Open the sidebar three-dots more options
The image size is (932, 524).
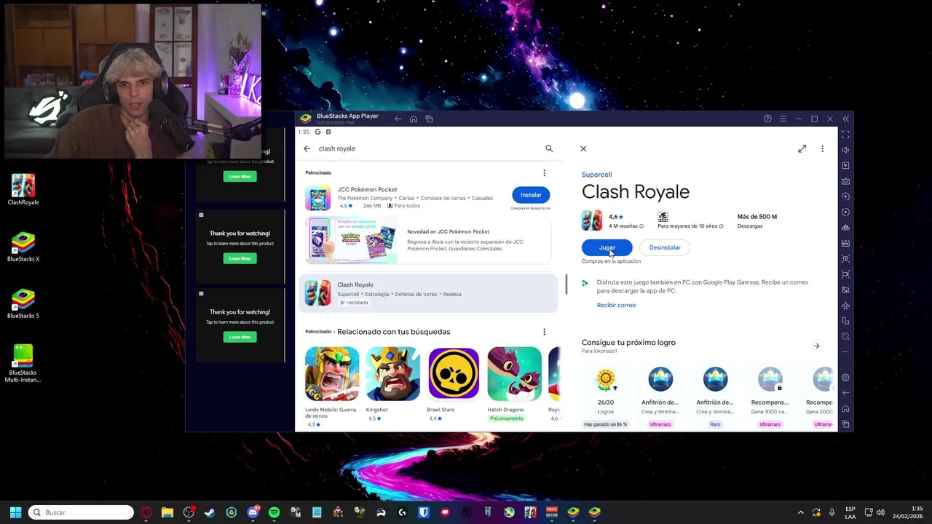(845, 352)
